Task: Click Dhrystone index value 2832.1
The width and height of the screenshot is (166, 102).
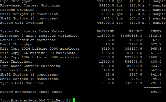Action: (155, 36)
